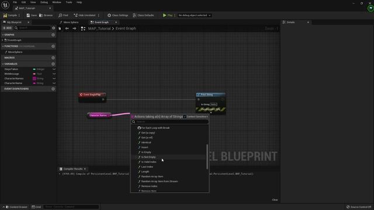
Task: Add a new event dispatcher with plus icon
Action: [53, 89]
